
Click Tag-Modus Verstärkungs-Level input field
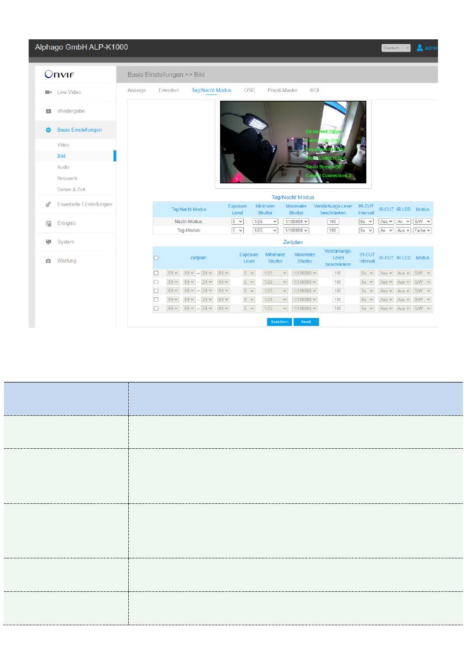click(333, 231)
